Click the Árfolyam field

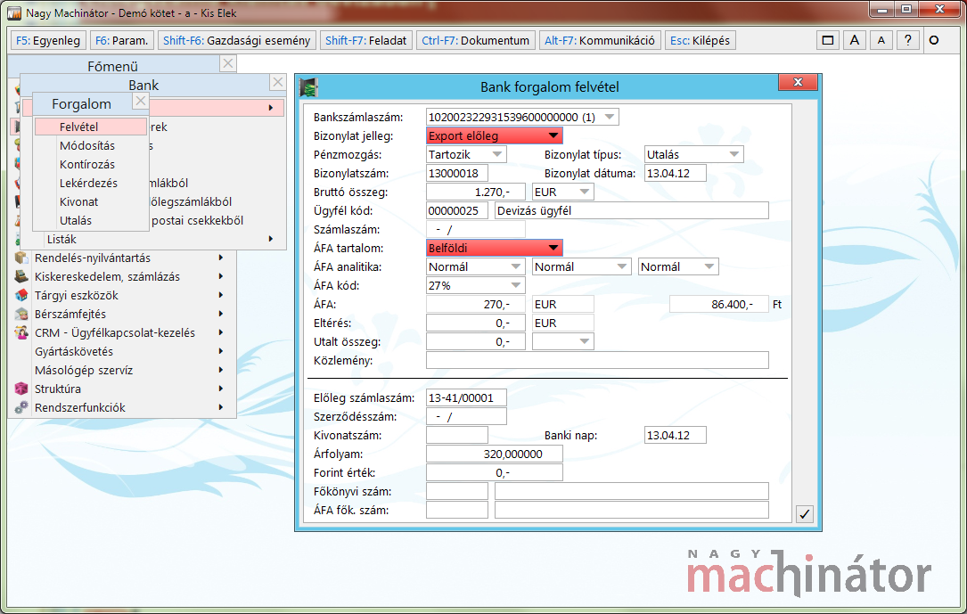[494, 454]
